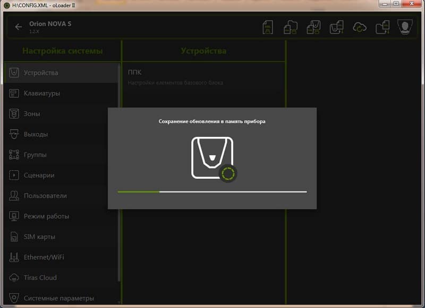Click the cloud refresh toolbar icon
This screenshot has width=425, height=308.
click(360, 28)
